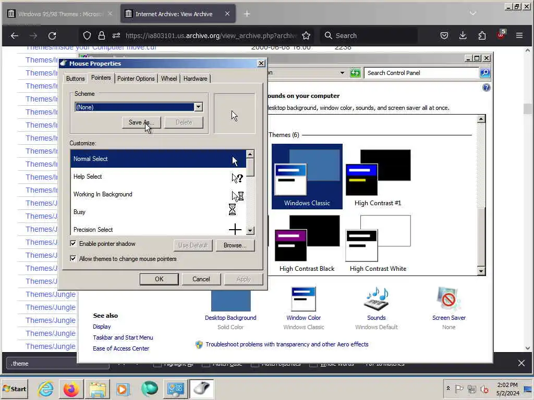This screenshot has width=534, height=400.
Task: Click the tracking protection shield icon
Action: pos(87,36)
